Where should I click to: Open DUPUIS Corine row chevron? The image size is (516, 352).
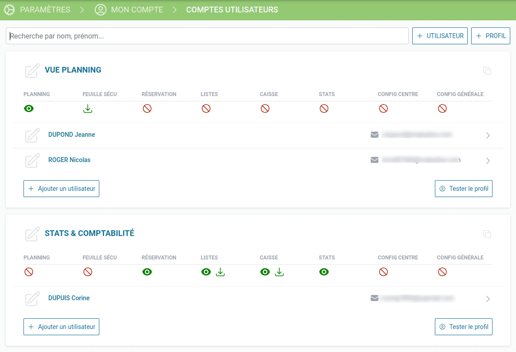coord(488,299)
